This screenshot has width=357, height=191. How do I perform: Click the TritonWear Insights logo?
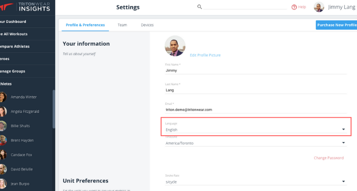(25, 7)
